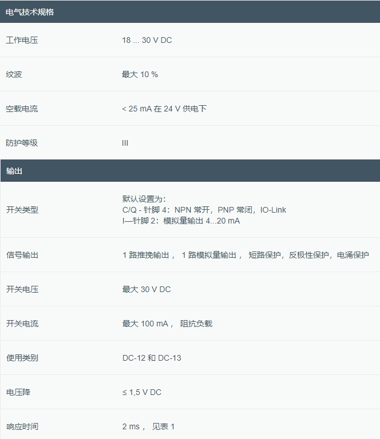Click the 最大 30 V DC switching voltage value
The image size is (380, 439).
tap(146, 289)
